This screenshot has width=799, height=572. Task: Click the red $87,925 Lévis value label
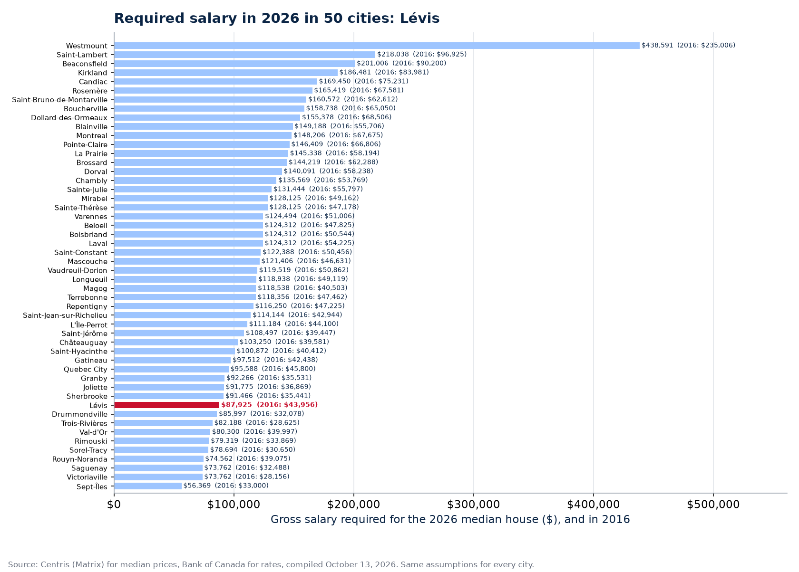[x=270, y=405]
